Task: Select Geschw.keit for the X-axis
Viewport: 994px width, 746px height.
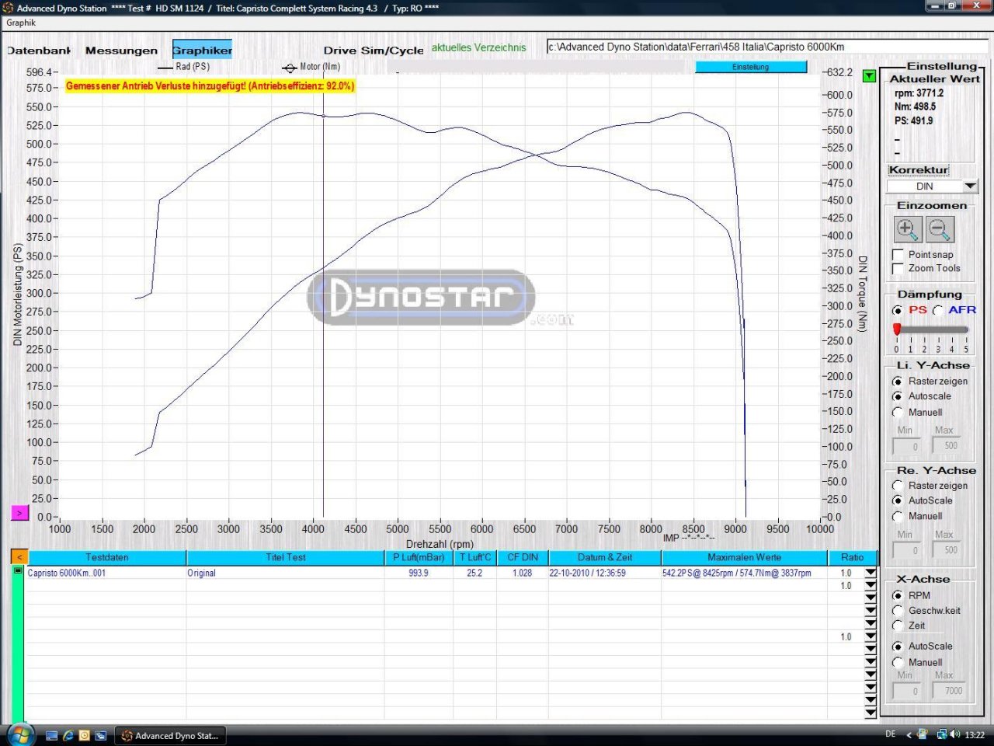Action: [x=898, y=611]
